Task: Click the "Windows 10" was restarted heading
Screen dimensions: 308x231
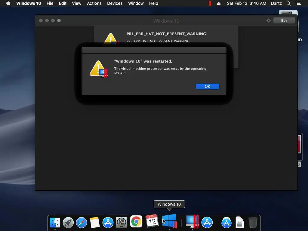Action: pyautogui.click(x=143, y=61)
